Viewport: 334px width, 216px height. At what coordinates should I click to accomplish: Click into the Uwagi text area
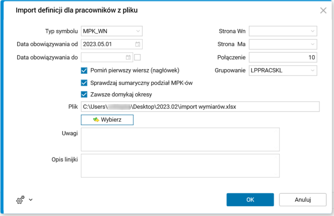180,139
